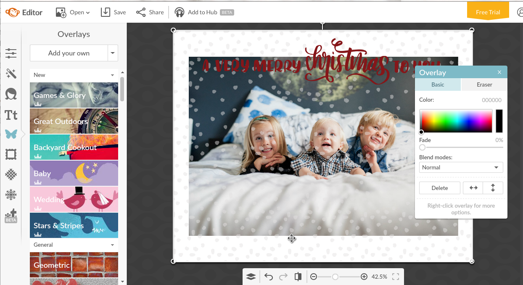523x285 pixels.
Task: Open the Add your own dropdown arrow
Action: 113,53
